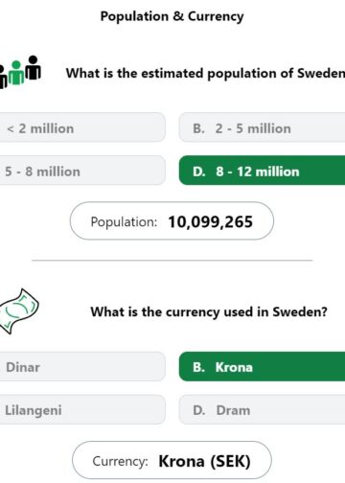Click the green person figure icon
Viewport: 345px width, 483px height.
(16, 73)
